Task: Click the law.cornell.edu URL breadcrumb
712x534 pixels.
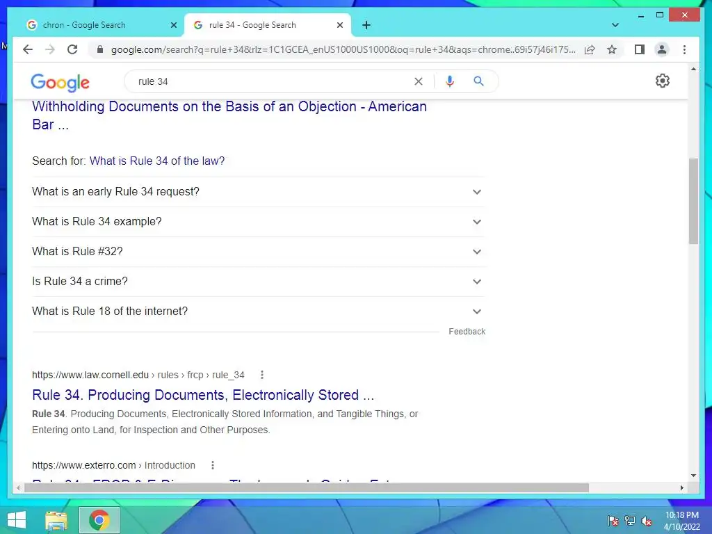Action: coord(138,375)
